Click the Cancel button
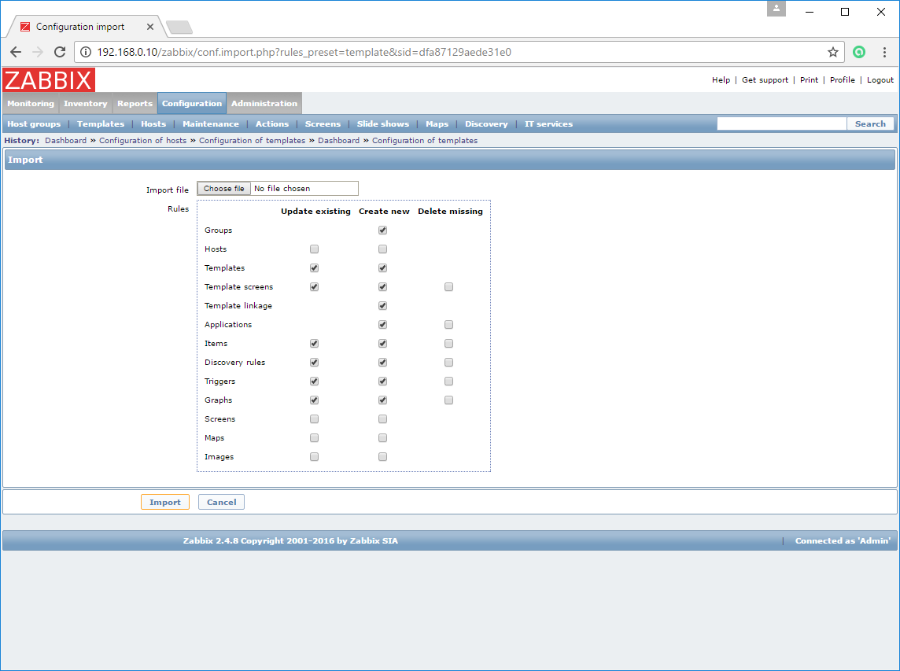Screen dimensions: 900x671 pyautogui.click(x=222, y=502)
